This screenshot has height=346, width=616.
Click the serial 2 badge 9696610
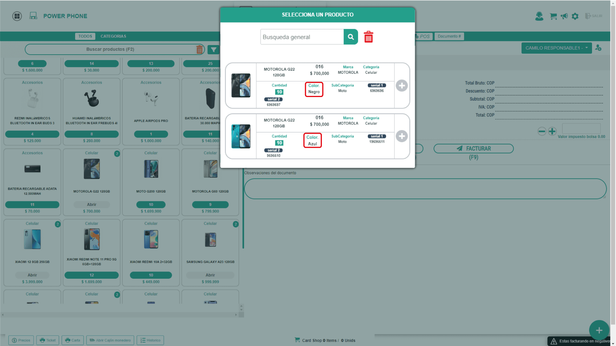click(273, 150)
